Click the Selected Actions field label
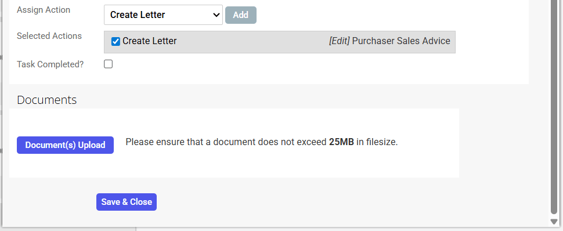This screenshot has width=563, height=231. pyautogui.click(x=49, y=36)
